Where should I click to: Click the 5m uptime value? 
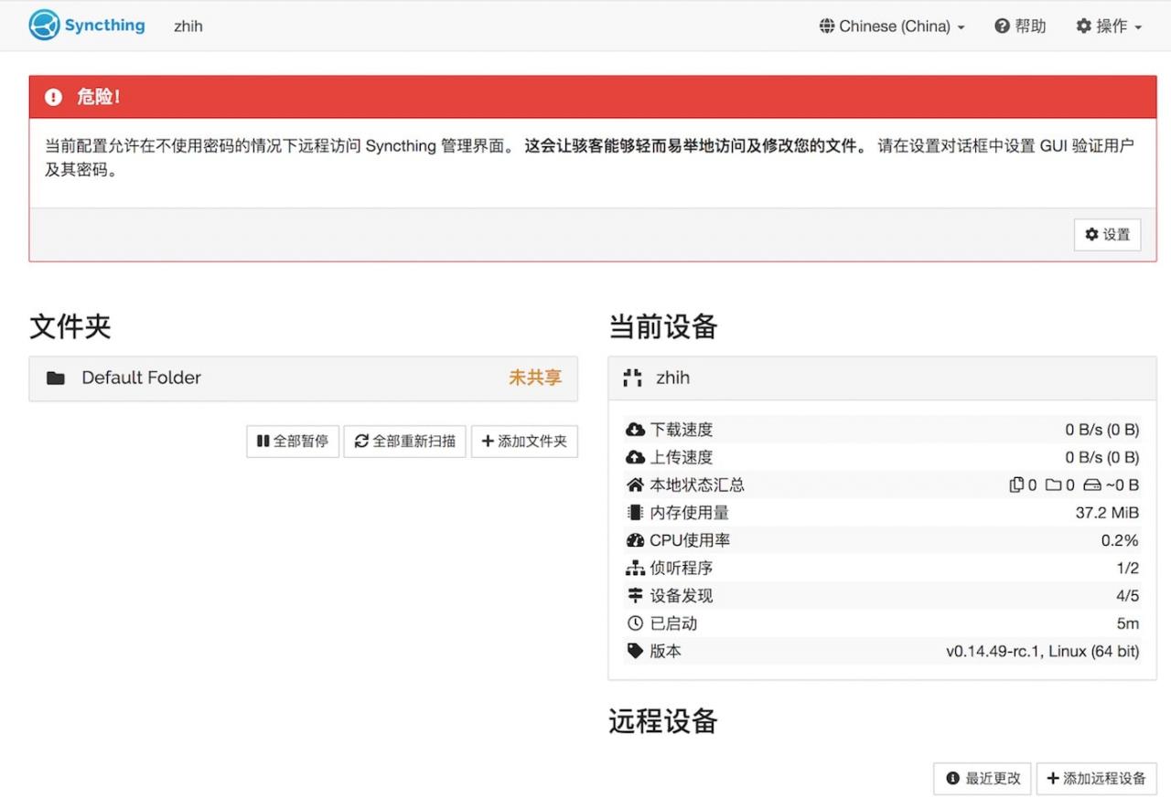pyautogui.click(x=1128, y=623)
